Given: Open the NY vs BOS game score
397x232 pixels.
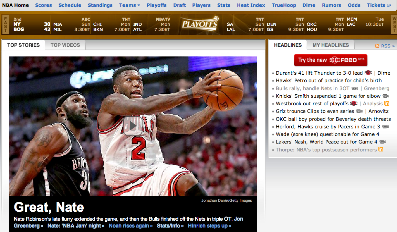Looking at the screenshot, I should [x=32, y=24].
